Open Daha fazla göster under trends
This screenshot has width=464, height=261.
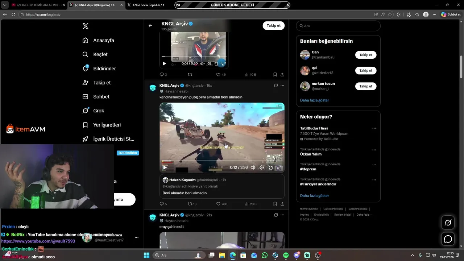314,196
